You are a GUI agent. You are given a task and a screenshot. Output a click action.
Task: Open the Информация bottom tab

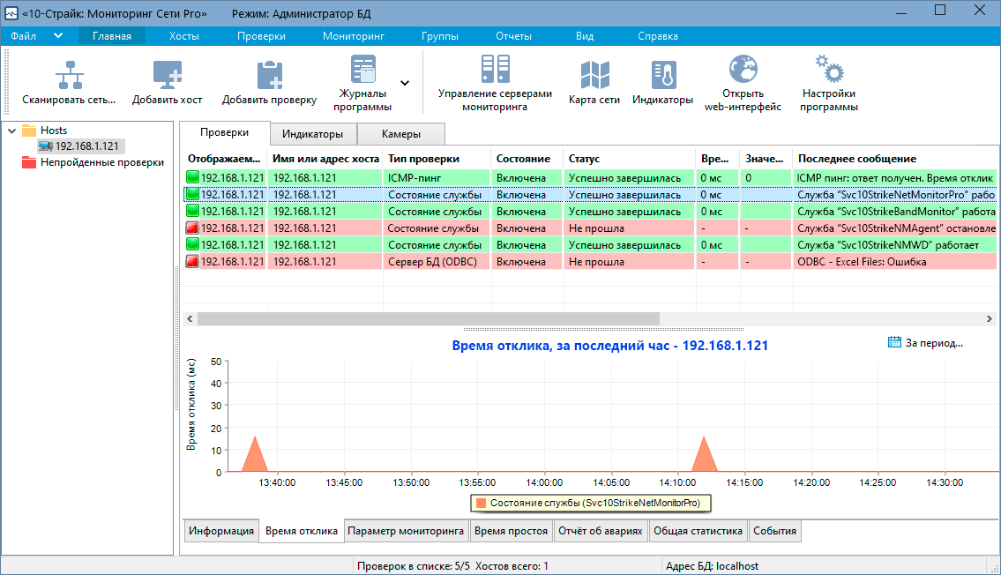[220, 530]
